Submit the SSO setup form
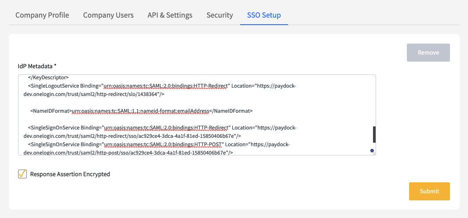Image resolution: width=468 pixels, height=218 pixels. [429, 191]
